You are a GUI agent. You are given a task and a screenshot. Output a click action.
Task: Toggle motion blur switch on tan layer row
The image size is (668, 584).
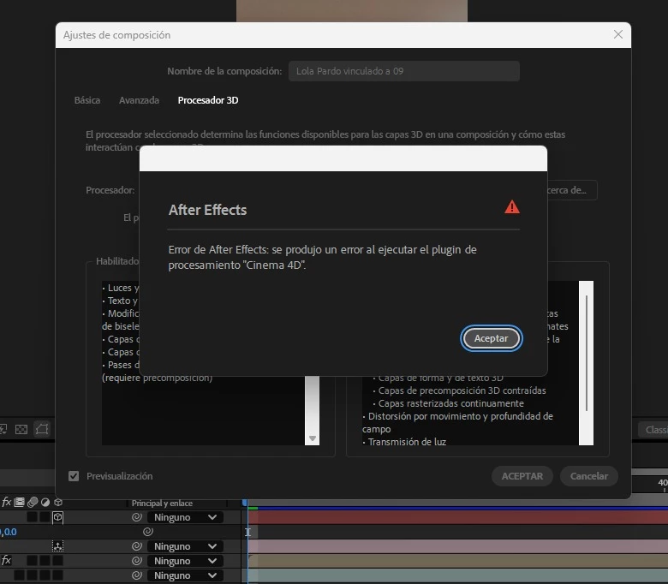(32, 560)
